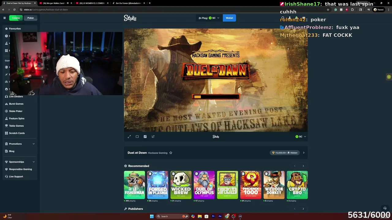Screen dimensions: 392x220
Task: Open Favourites in sidebar
Action: tap(15, 29)
